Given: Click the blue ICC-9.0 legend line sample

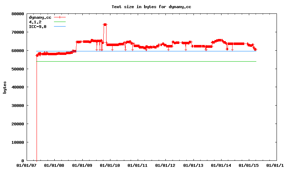Looking at the screenshot, I should pos(60,27).
